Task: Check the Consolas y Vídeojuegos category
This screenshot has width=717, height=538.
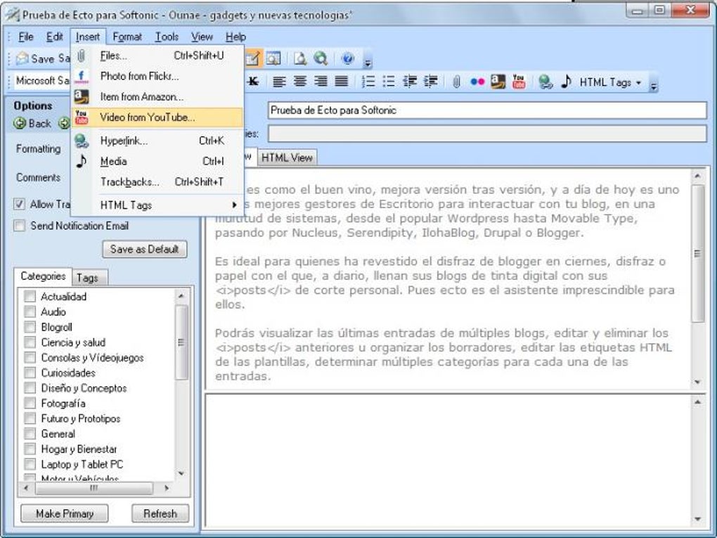Action: point(30,357)
